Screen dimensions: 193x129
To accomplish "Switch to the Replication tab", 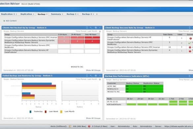I will (26, 14).
